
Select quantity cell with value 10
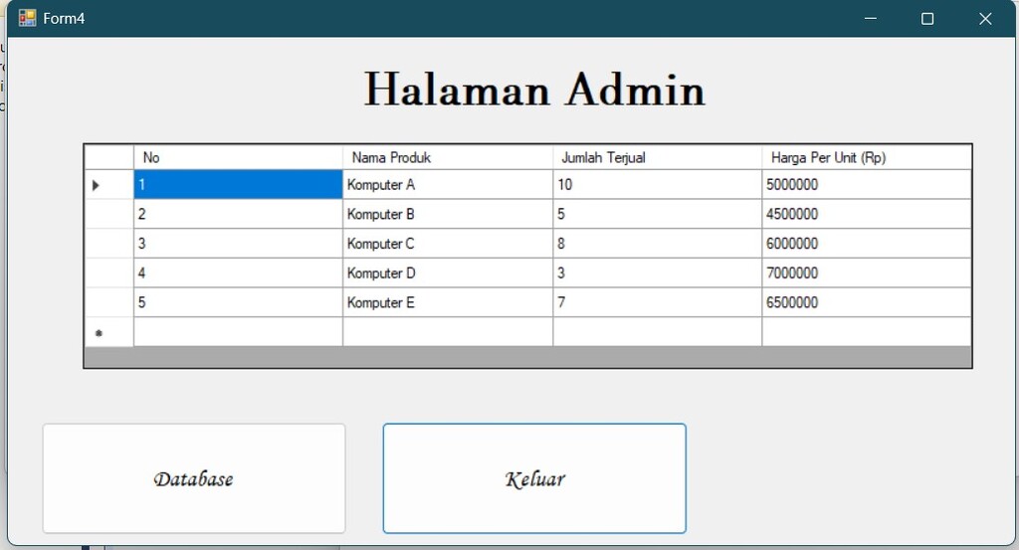click(657, 185)
